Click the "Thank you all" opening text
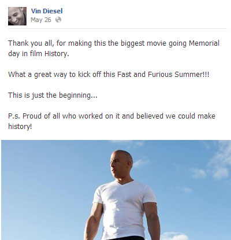The image size is (231, 240). (x=31, y=43)
